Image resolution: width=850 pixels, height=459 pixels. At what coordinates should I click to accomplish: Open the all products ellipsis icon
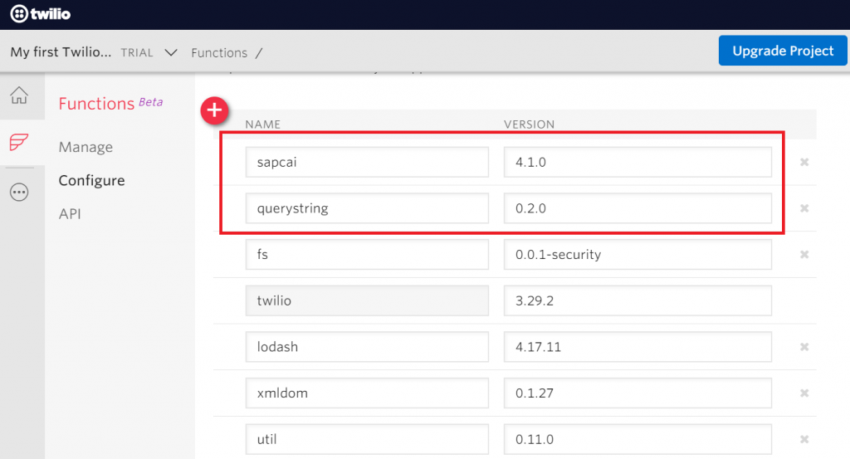19,192
